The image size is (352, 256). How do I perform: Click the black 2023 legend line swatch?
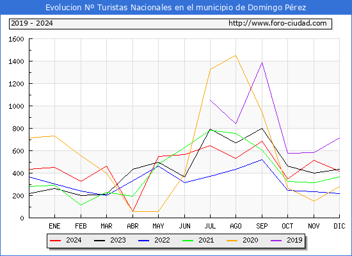coord(99,241)
